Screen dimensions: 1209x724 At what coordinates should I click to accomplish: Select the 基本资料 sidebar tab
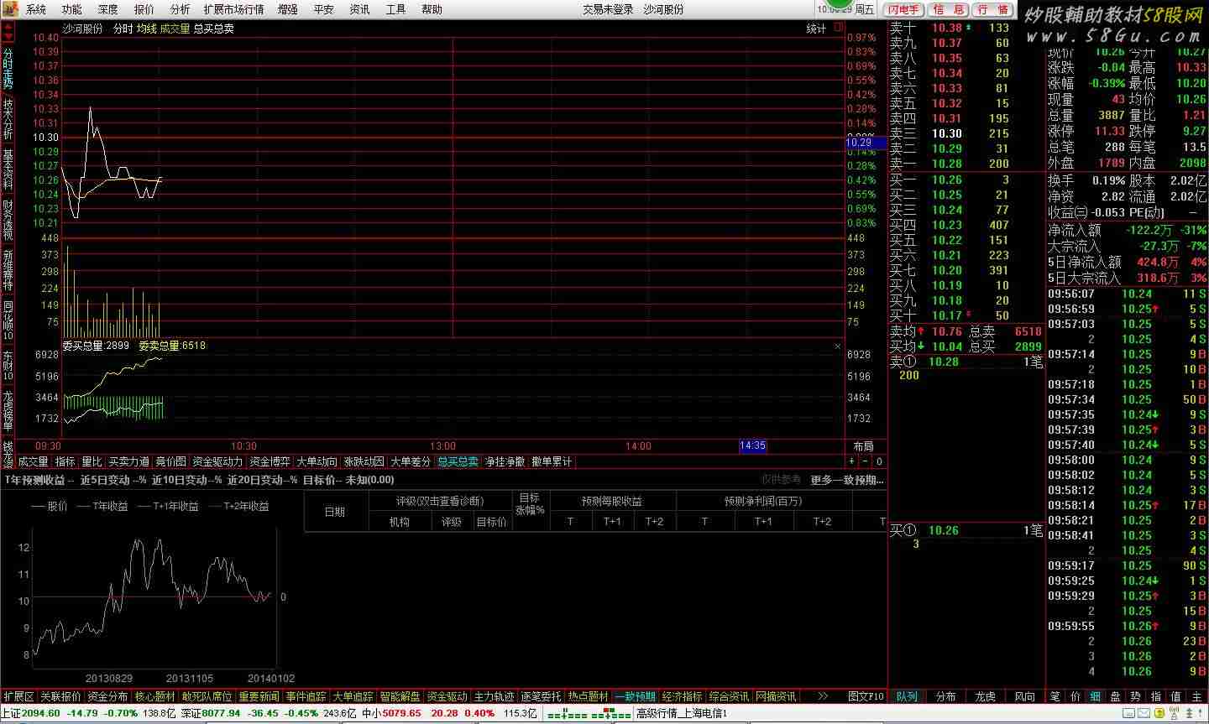(8, 170)
